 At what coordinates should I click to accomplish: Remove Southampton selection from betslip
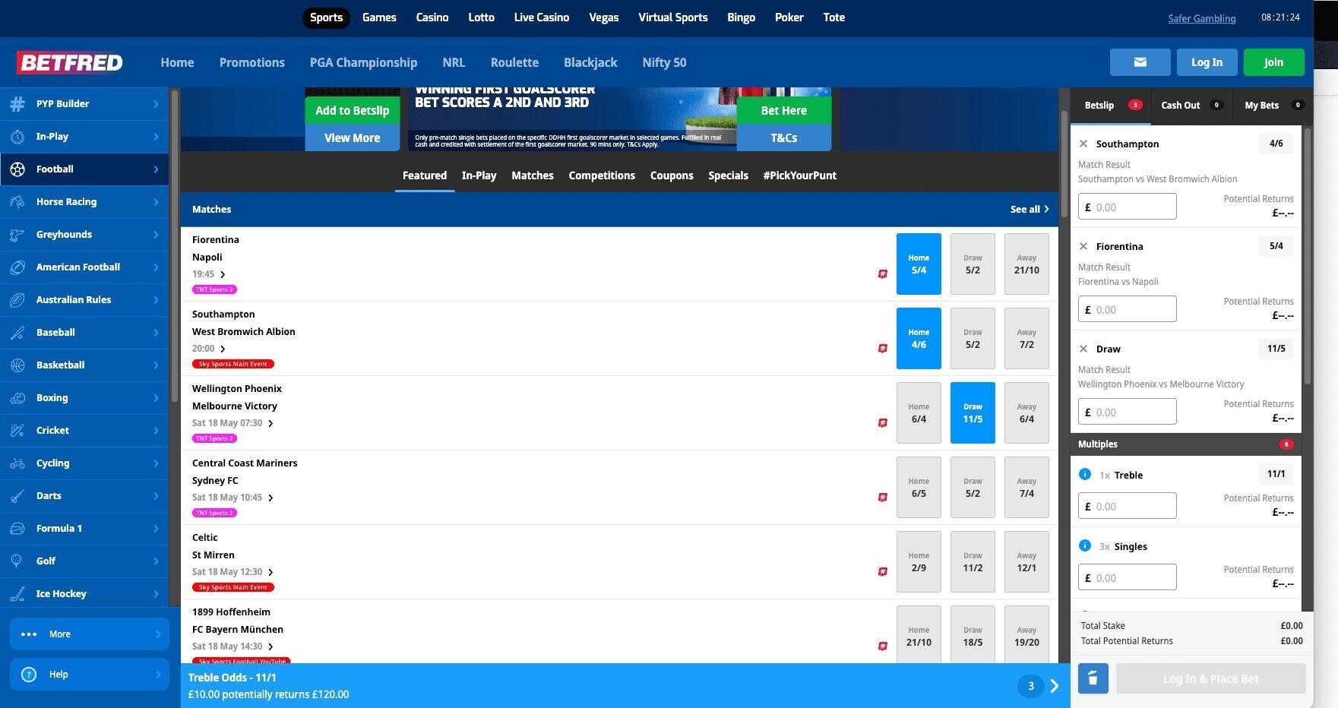(1083, 144)
